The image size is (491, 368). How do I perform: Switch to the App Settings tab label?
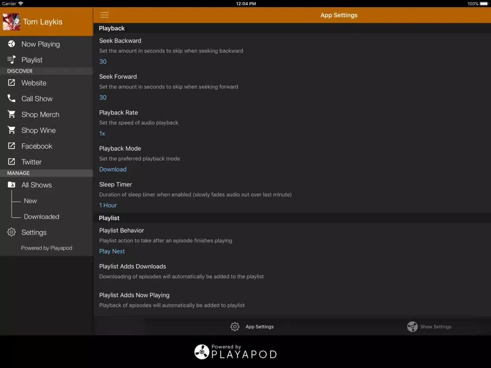(260, 327)
